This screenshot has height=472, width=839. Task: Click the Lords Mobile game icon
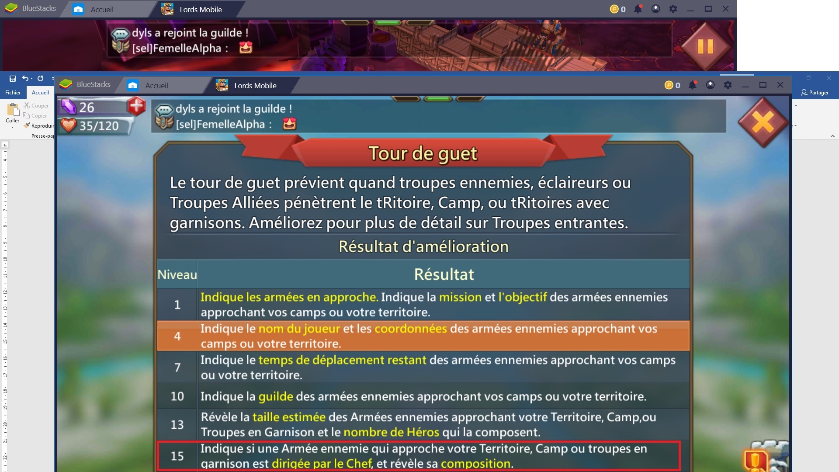[167, 9]
